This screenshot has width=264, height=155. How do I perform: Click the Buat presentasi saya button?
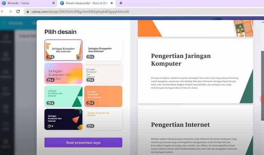84,143
